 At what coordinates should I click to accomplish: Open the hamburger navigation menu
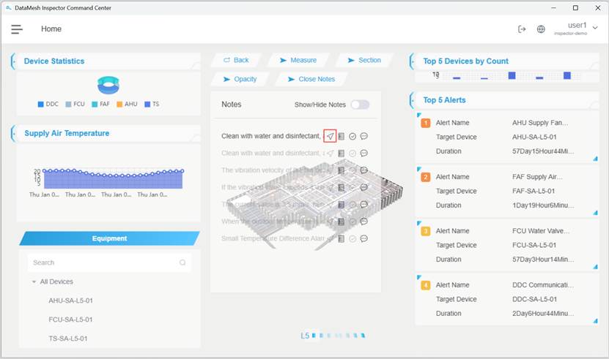tap(17, 29)
